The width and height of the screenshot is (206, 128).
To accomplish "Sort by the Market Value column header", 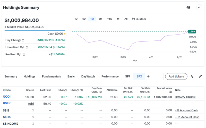I will click(165, 90).
